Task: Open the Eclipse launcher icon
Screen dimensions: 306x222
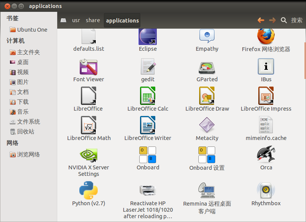Action: (148, 37)
